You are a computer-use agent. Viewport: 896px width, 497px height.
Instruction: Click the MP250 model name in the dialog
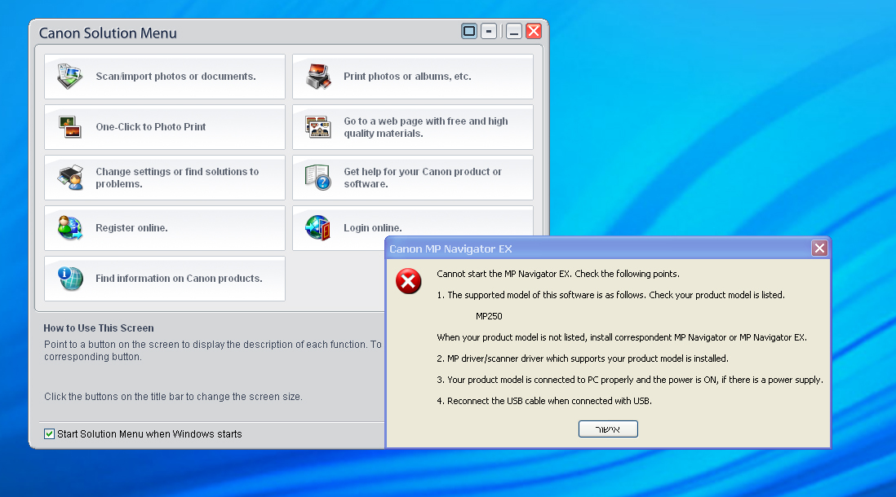[x=489, y=316]
